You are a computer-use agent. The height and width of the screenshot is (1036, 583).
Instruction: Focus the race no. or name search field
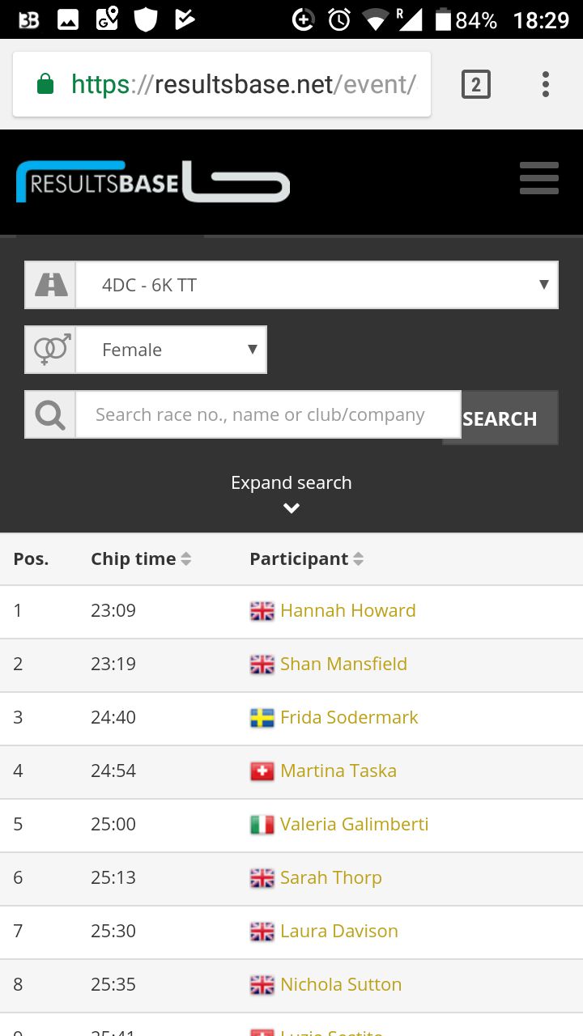[x=268, y=415]
